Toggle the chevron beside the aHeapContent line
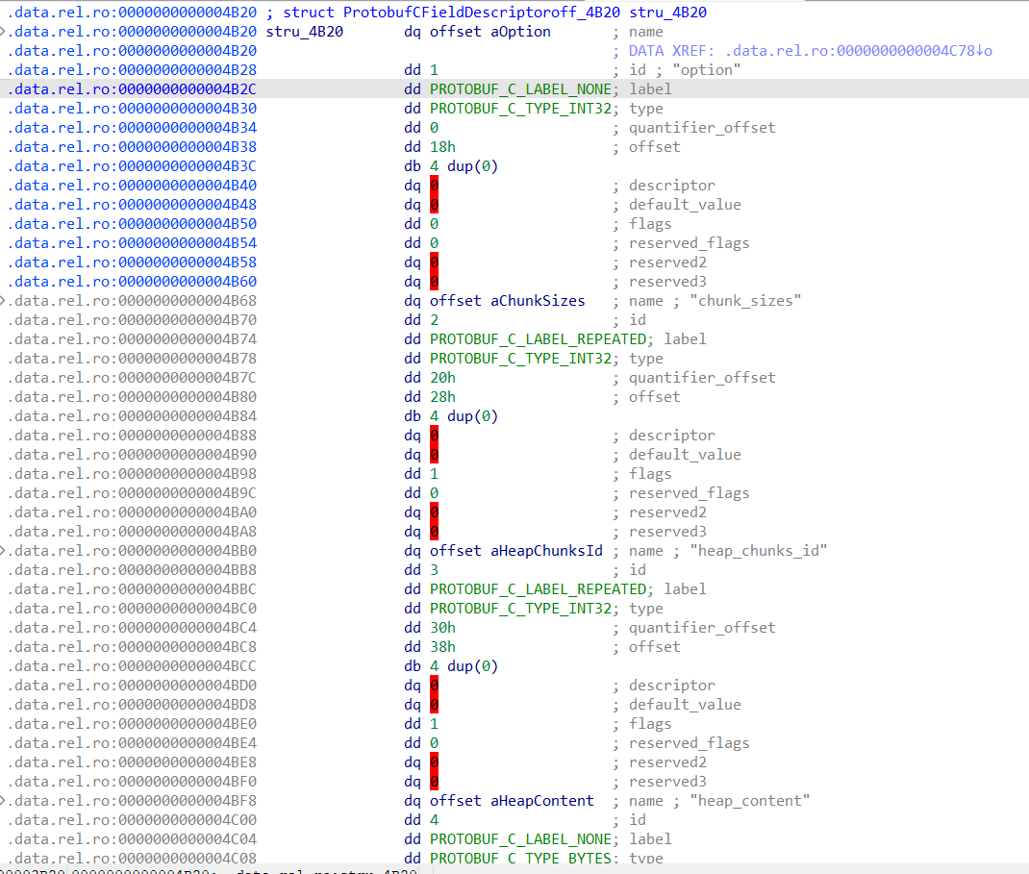Screen dimensions: 1029x874 [x=4, y=801]
